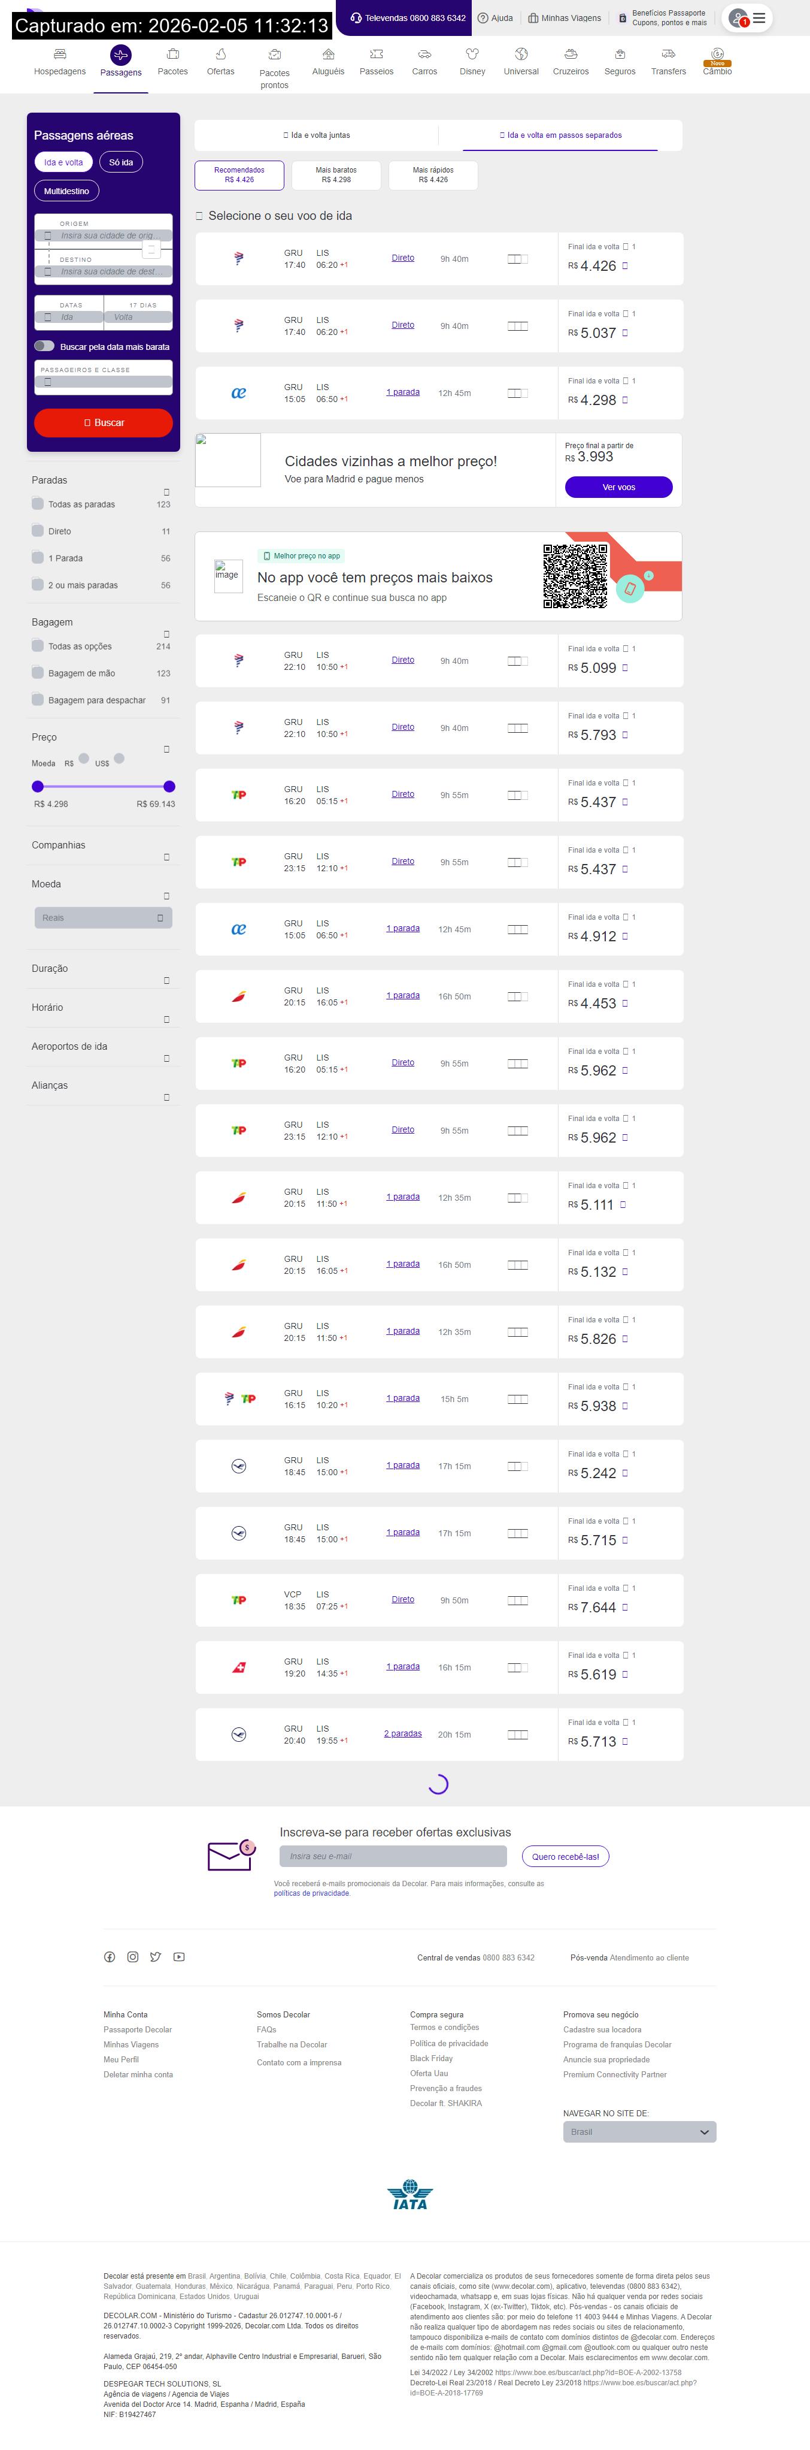Expand the Companhias filter section
The width and height of the screenshot is (810, 2450).
tap(166, 856)
